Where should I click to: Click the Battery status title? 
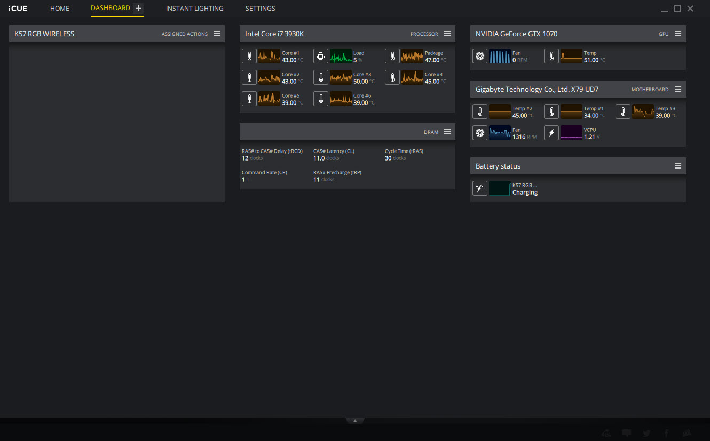(498, 166)
